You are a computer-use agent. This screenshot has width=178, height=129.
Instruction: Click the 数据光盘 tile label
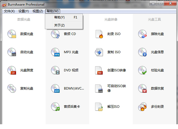pyautogui.click(x=27, y=34)
